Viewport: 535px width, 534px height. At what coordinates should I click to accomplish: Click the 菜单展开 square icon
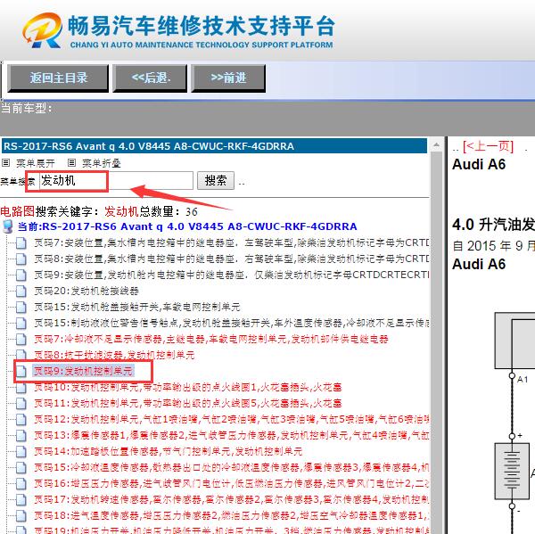coord(6,163)
